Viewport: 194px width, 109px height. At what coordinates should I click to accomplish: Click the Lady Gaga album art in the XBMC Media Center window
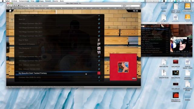(x=181, y=45)
